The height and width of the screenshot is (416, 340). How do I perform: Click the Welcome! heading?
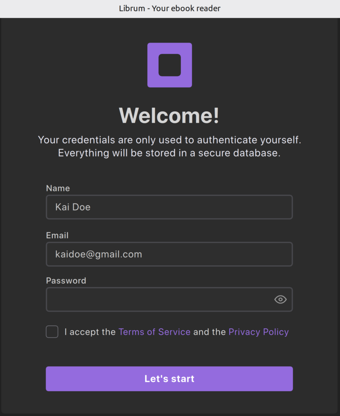point(169,115)
